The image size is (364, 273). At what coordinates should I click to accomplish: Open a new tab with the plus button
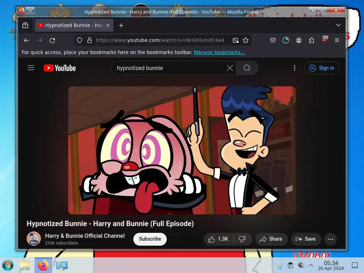click(121, 25)
